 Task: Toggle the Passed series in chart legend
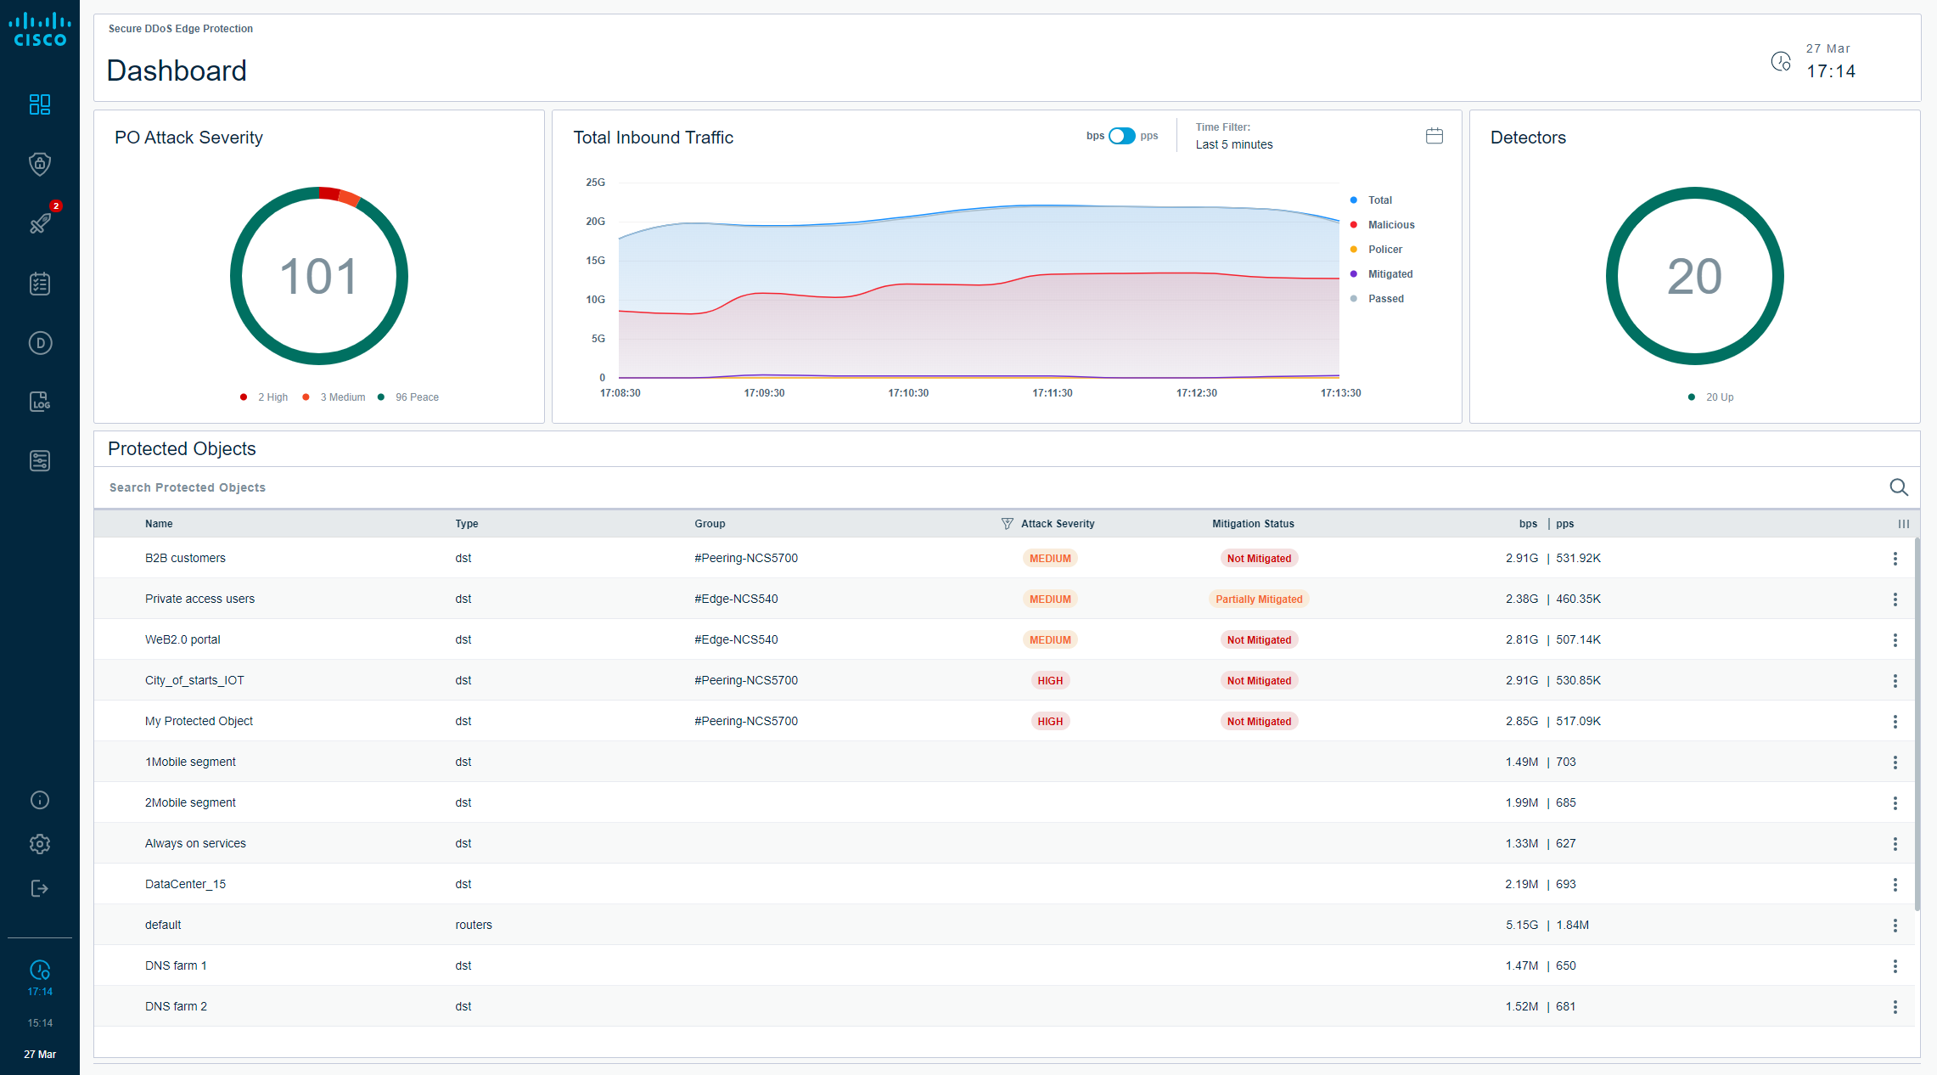coord(1377,299)
